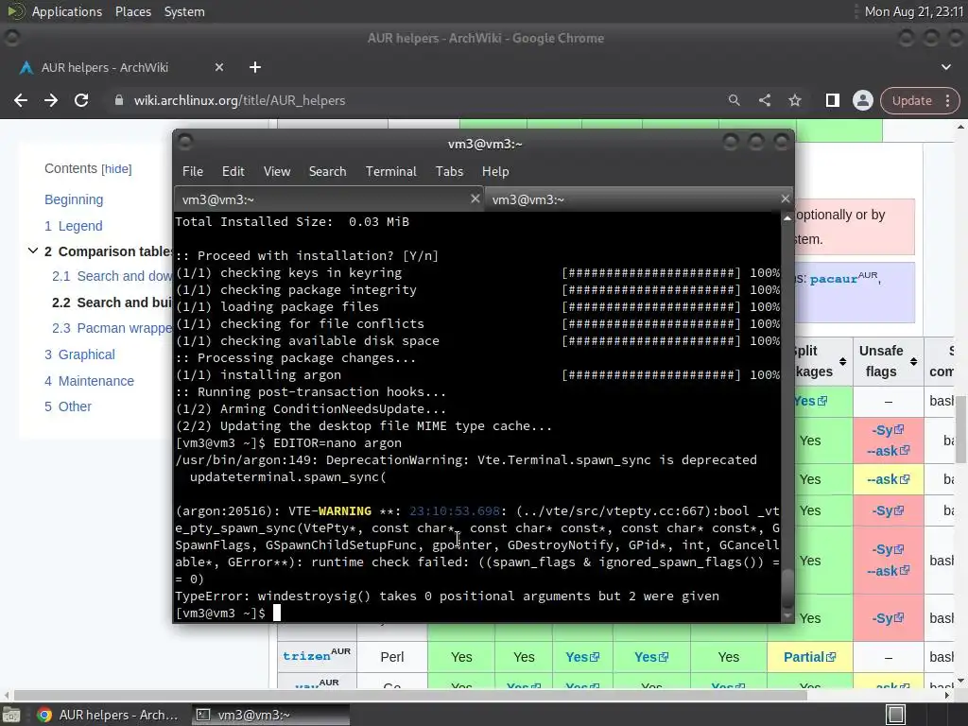Image resolution: width=968 pixels, height=726 pixels.
Task: Open 5 Other section link
Action: tap(68, 406)
